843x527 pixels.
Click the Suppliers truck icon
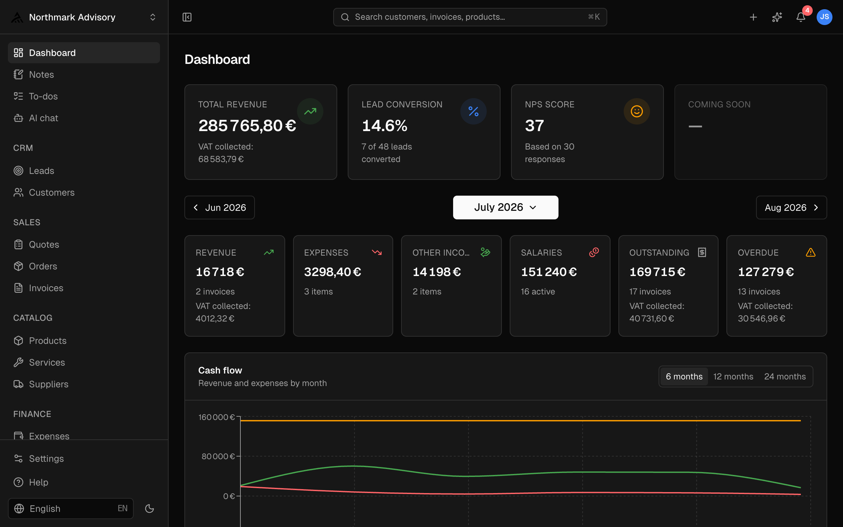pos(18,384)
